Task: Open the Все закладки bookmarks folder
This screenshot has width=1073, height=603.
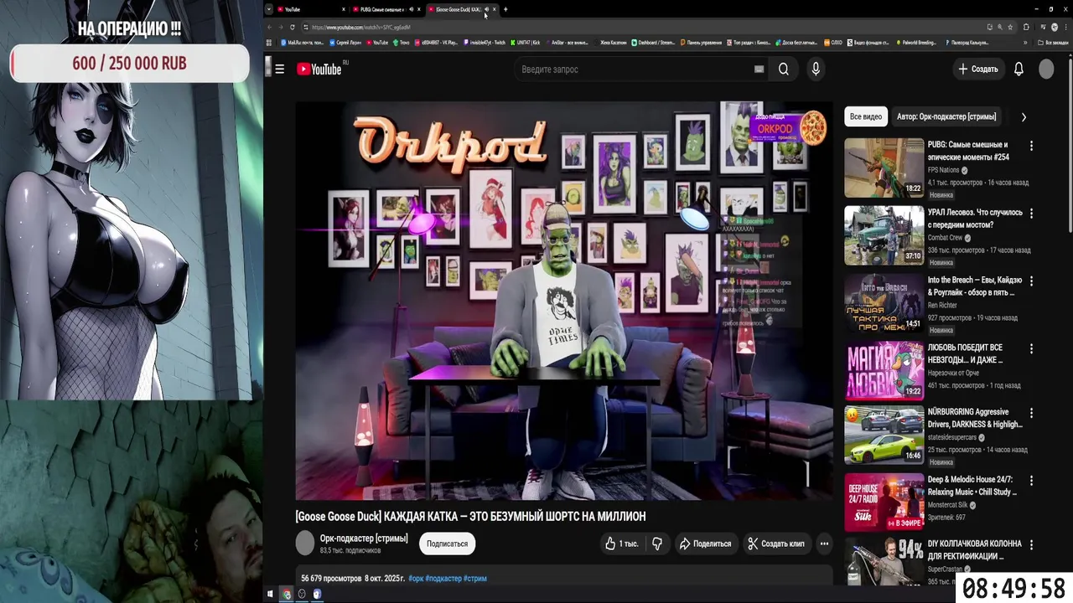Action: (x=1053, y=42)
